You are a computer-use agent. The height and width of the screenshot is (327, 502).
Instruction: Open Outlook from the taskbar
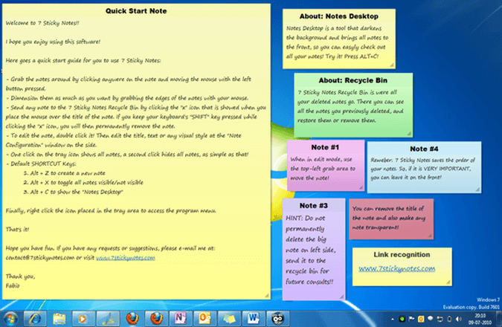203,317
